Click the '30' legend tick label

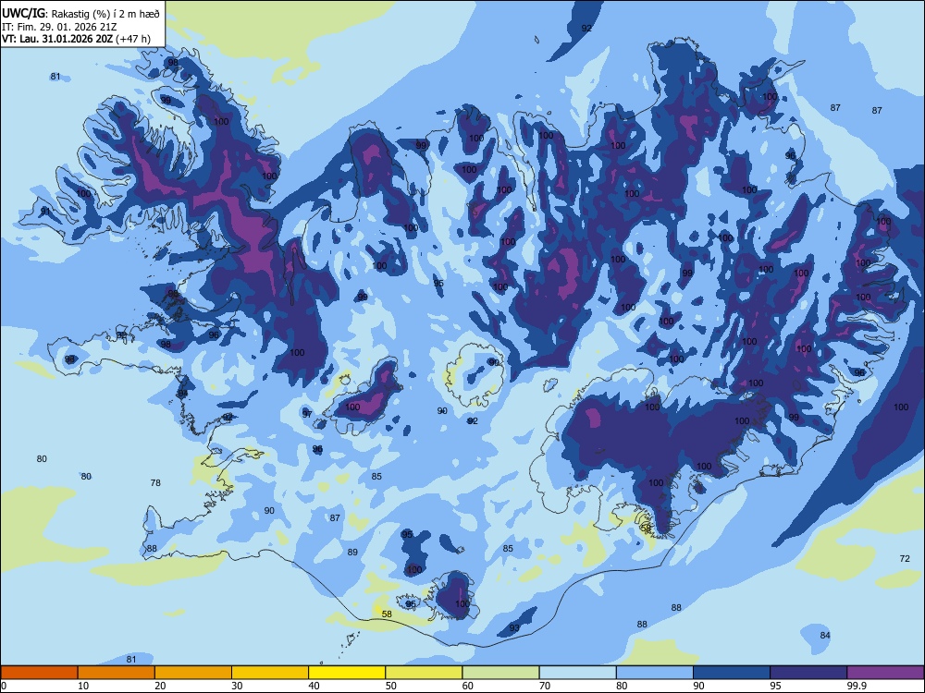[237, 686]
